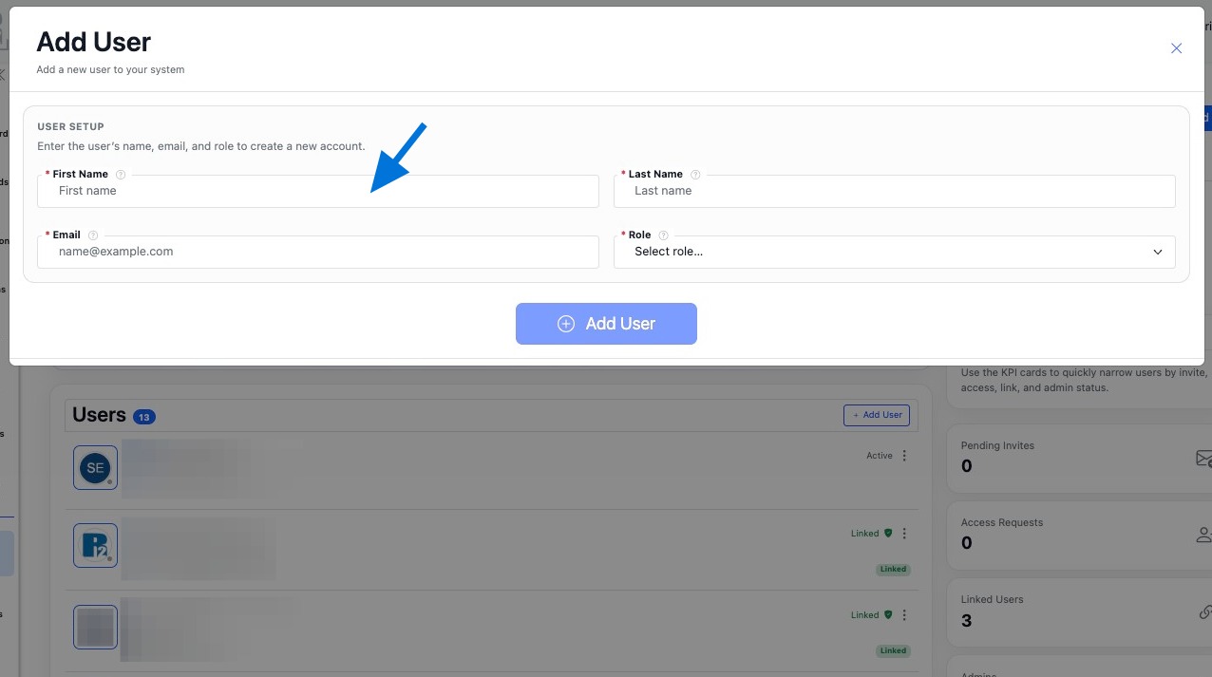Open the kebab menu in the blurred-avatar user row
1212x677 pixels.
904,615
